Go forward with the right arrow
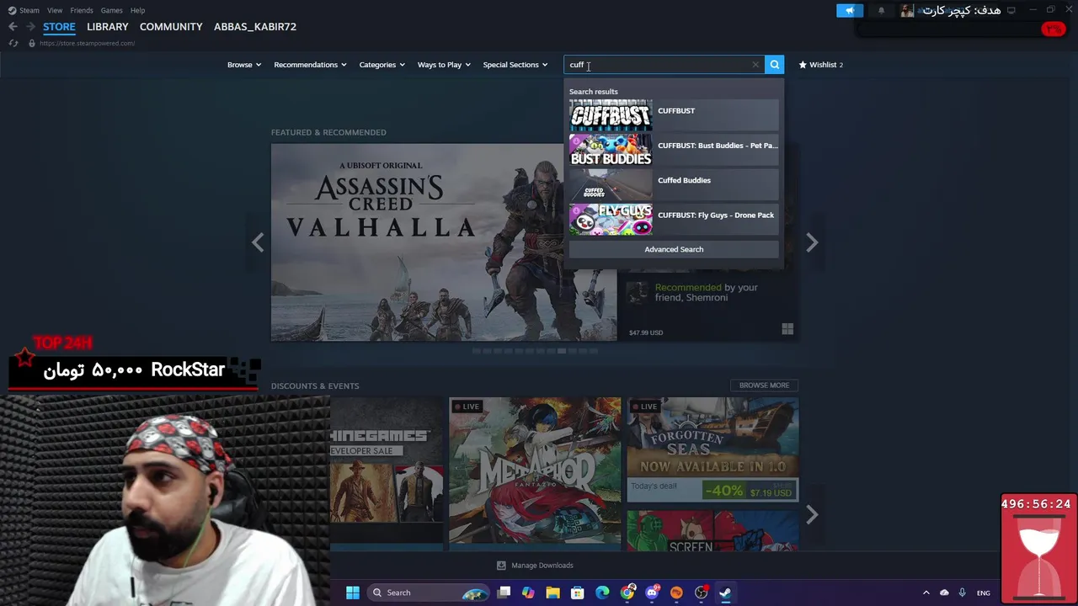This screenshot has height=606, width=1078. 30,27
